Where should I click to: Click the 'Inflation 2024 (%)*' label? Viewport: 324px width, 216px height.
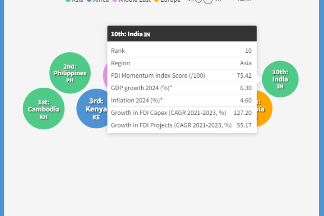(x=137, y=101)
